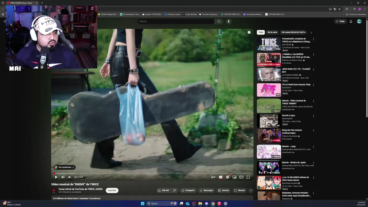The height and width of the screenshot is (207, 368).
Task: Subscribe with Suscribir button
Action: click(112, 190)
